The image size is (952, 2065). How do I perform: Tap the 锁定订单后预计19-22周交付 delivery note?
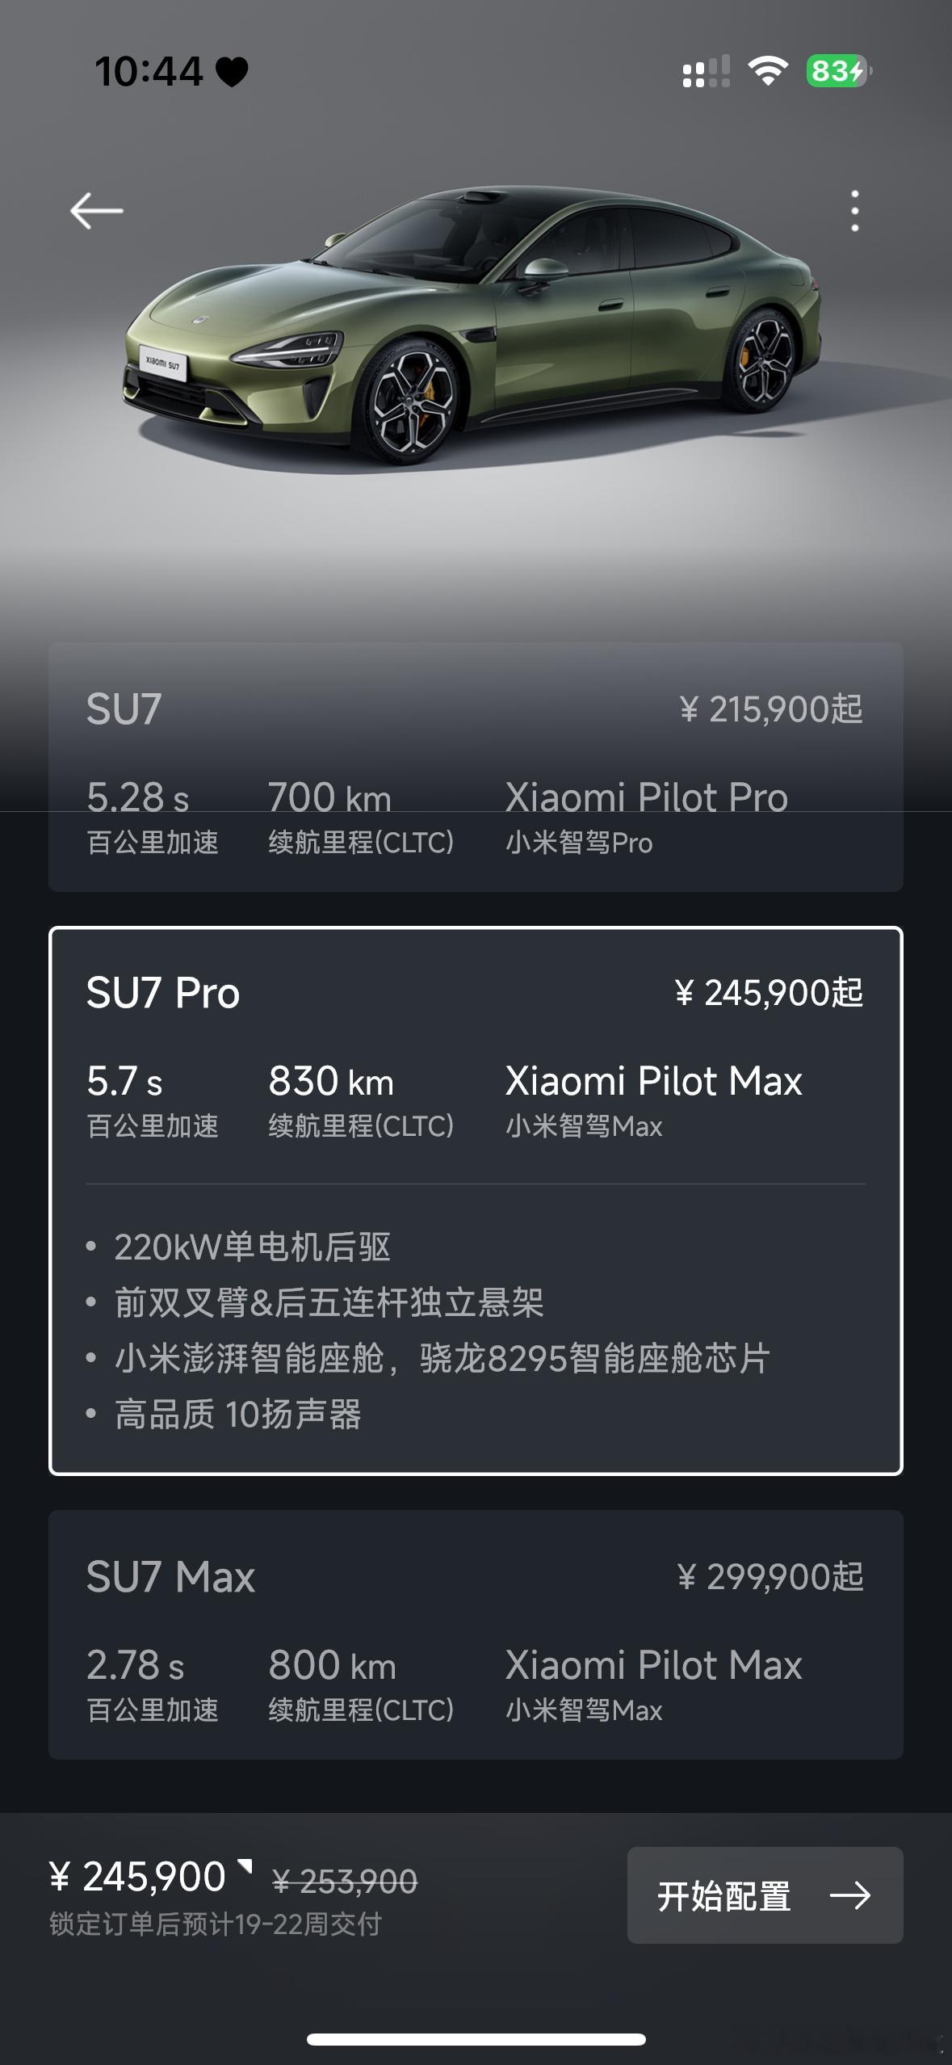[x=216, y=1924]
